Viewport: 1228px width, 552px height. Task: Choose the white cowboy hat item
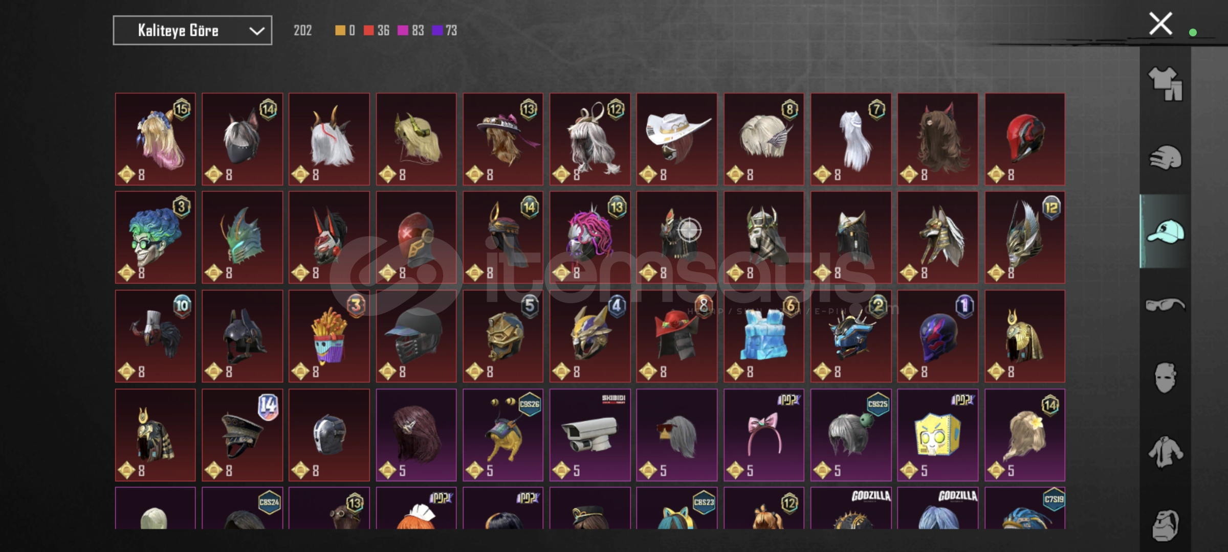676,139
